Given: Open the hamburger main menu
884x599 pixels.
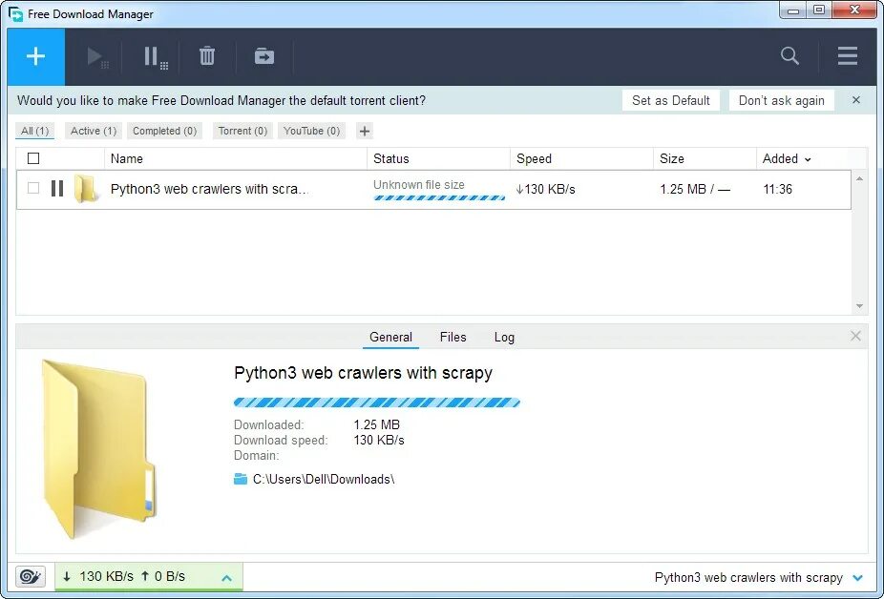Looking at the screenshot, I should tap(848, 55).
